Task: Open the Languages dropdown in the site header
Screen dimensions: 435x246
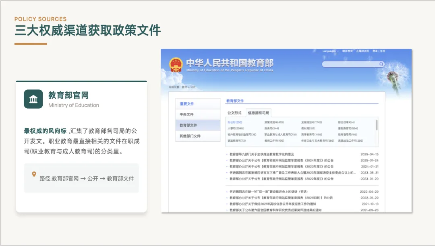Action: pos(330,51)
